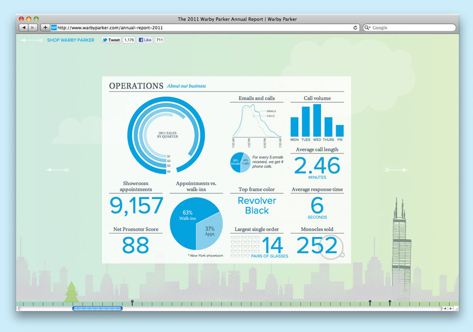Focus the Google search field

click(409, 28)
